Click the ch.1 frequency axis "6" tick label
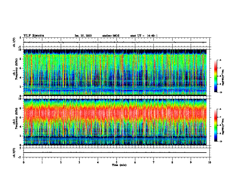Image resolution: width=236 pixels, height=182 pixels. coord(21,68)
